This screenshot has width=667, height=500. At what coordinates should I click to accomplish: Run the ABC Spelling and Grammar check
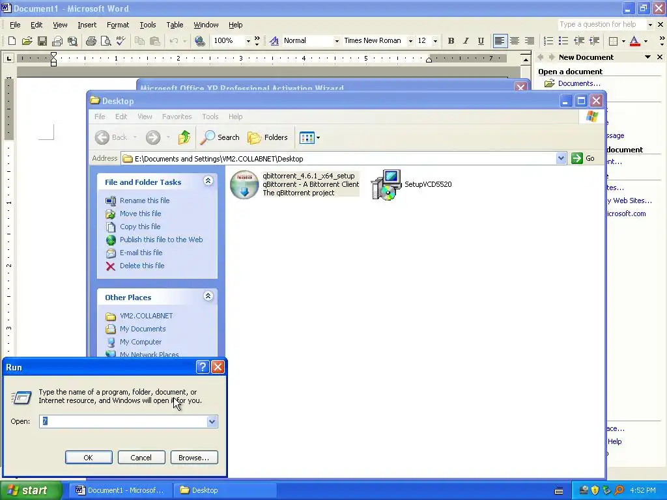point(121,41)
